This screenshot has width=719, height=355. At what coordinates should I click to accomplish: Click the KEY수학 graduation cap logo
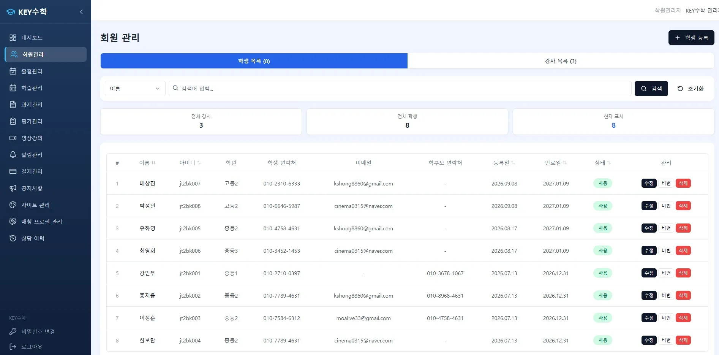point(11,12)
